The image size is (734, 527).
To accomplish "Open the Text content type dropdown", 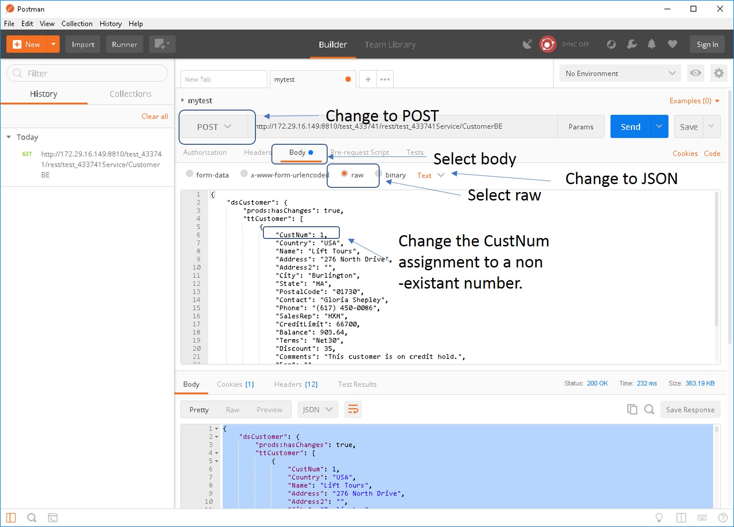I will point(431,175).
